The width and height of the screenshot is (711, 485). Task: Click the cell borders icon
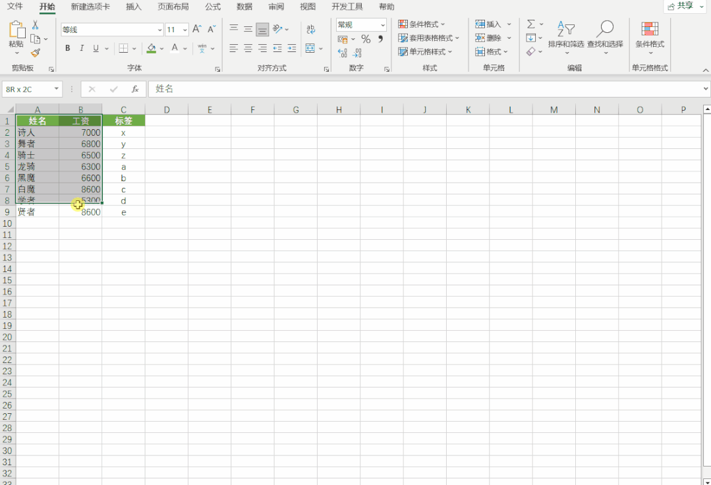pyautogui.click(x=123, y=48)
